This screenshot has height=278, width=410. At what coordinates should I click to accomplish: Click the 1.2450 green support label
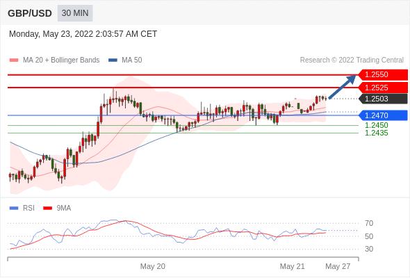[x=376, y=125]
